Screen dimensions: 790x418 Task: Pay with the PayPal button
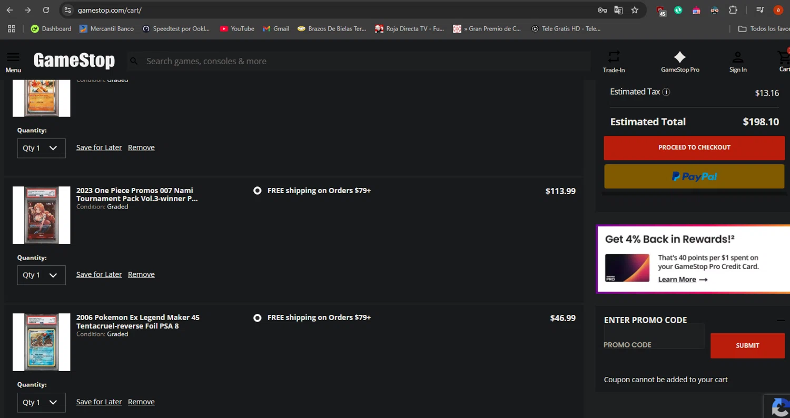coord(694,176)
